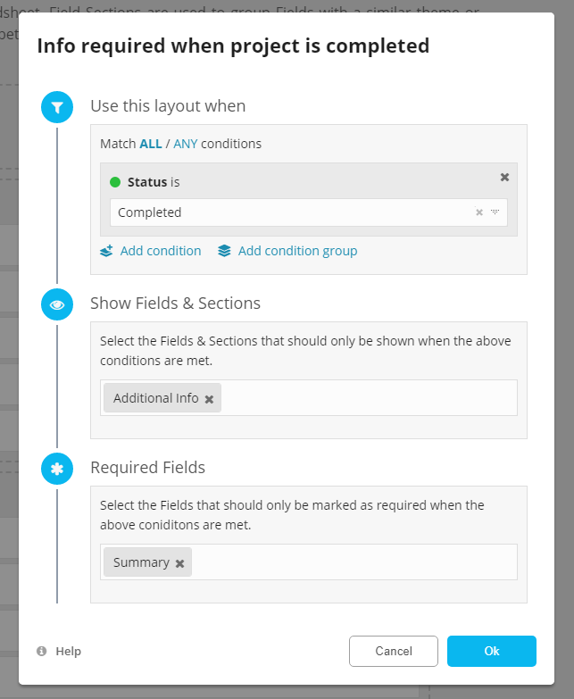Click the green Status indicator dot
This screenshot has height=699, width=574.
pyautogui.click(x=115, y=182)
